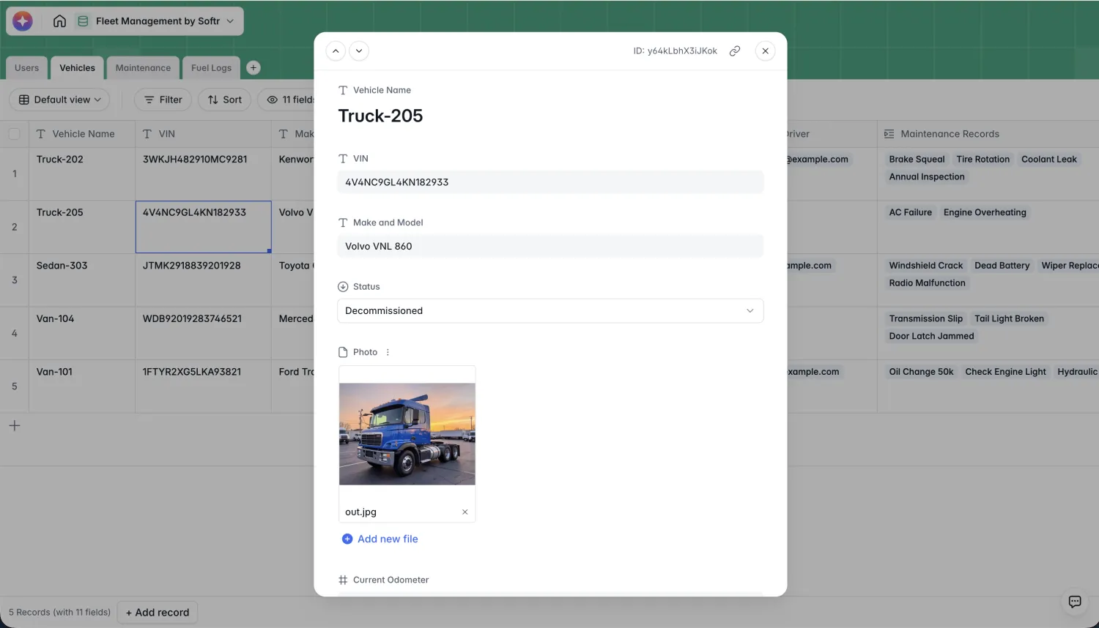Toggle the 11 fields visibility menu
Screen dimensions: 1099x628
289,100
